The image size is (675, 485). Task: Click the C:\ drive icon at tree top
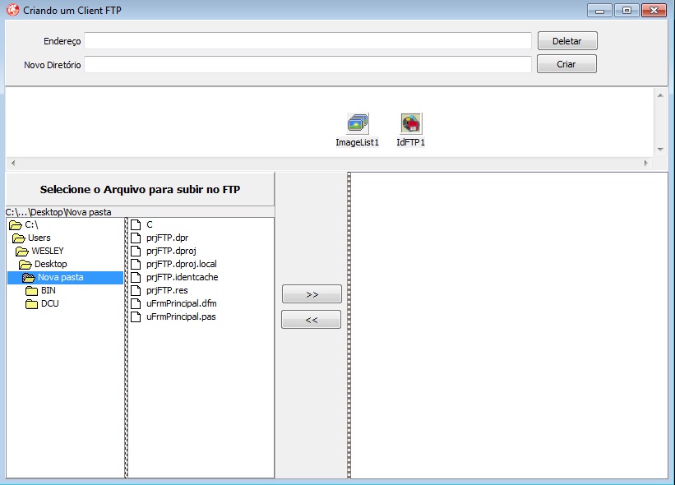click(x=16, y=224)
